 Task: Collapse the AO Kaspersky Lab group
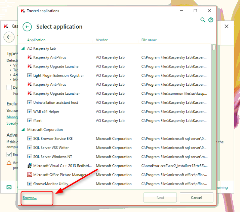click(23, 48)
